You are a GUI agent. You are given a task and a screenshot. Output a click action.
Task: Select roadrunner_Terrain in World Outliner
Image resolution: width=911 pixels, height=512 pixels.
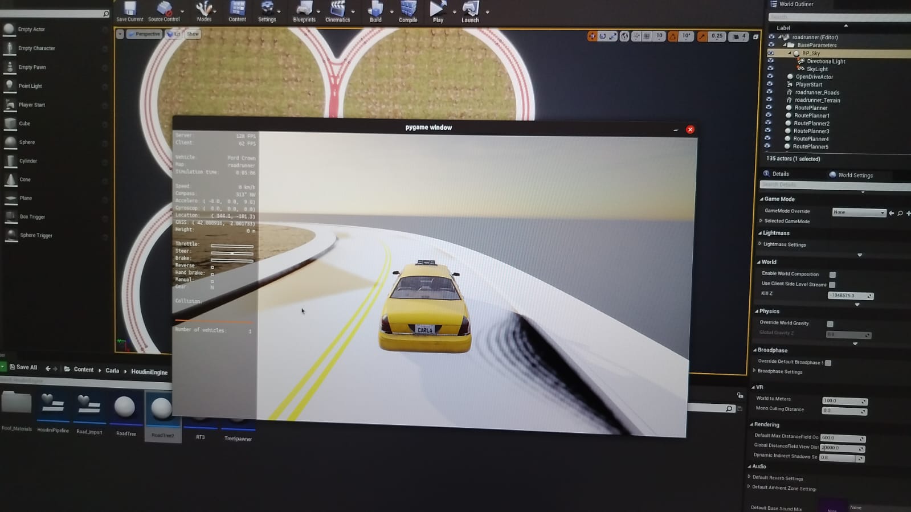pyautogui.click(x=817, y=100)
